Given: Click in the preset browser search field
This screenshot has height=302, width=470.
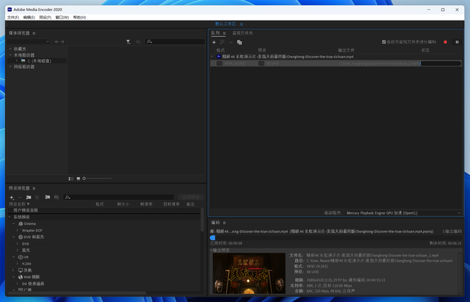Looking at the screenshot, I should point(119,197).
